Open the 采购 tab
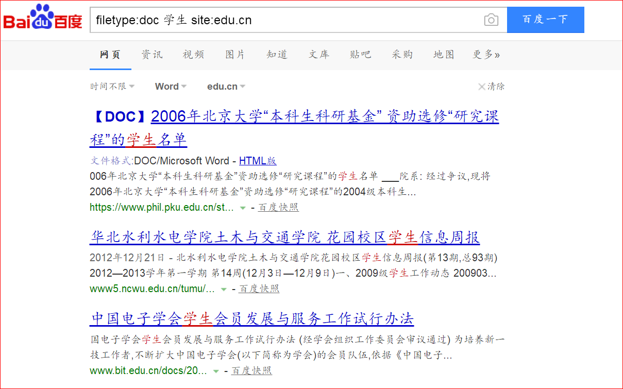The image size is (623, 389). pyautogui.click(x=402, y=55)
